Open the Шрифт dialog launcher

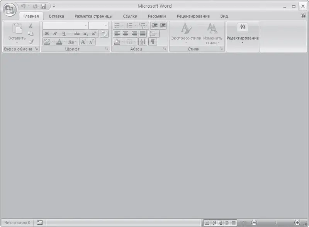tap(107, 49)
